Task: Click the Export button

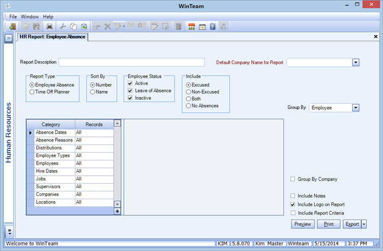Action: [352, 224]
